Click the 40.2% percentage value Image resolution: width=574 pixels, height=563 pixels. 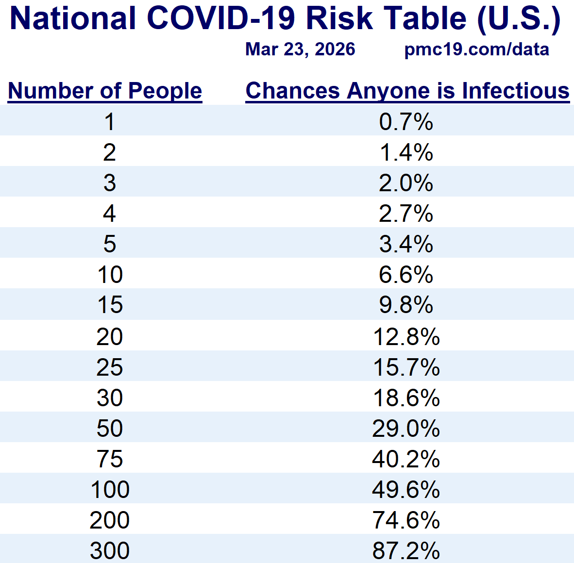[406, 459]
